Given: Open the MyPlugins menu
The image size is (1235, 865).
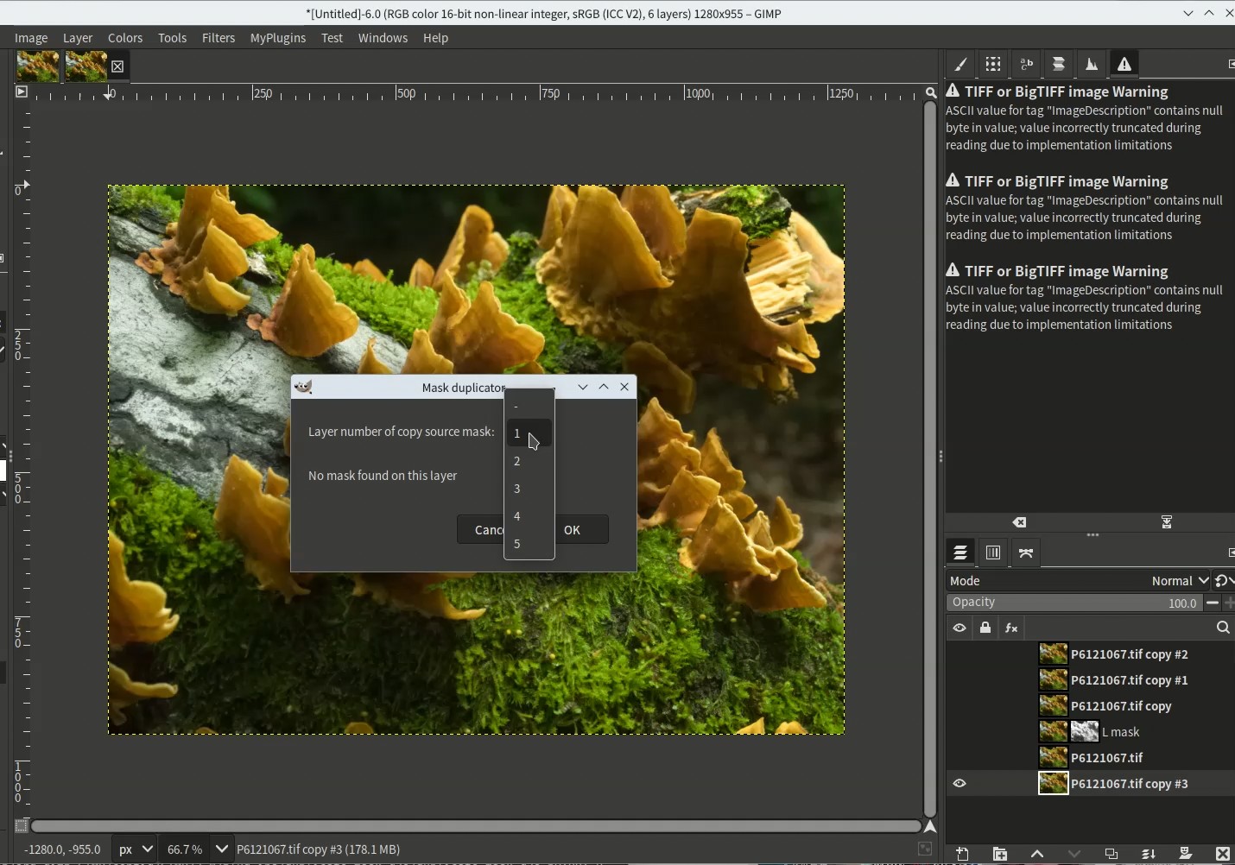Looking at the screenshot, I should coord(278,38).
